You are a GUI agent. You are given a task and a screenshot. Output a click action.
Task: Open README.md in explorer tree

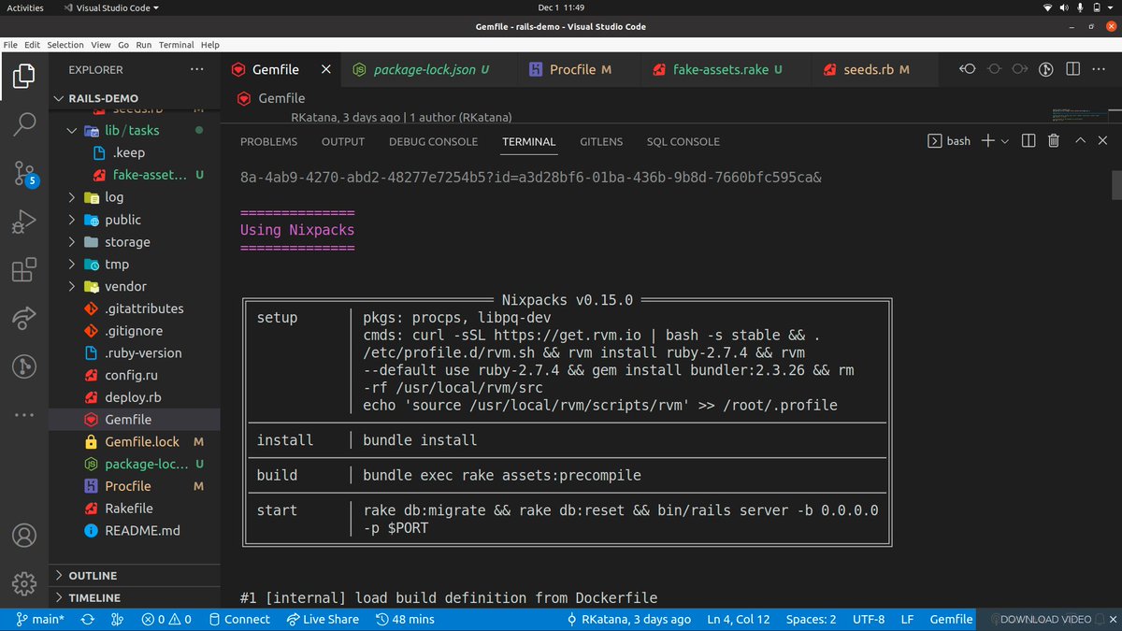point(134,530)
